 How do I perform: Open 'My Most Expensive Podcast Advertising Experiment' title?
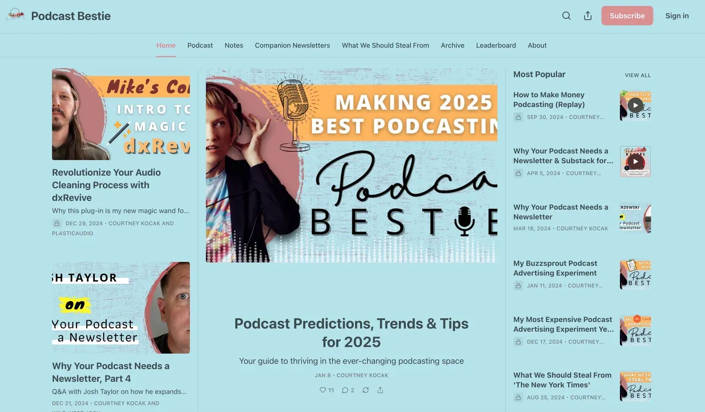[563, 324]
